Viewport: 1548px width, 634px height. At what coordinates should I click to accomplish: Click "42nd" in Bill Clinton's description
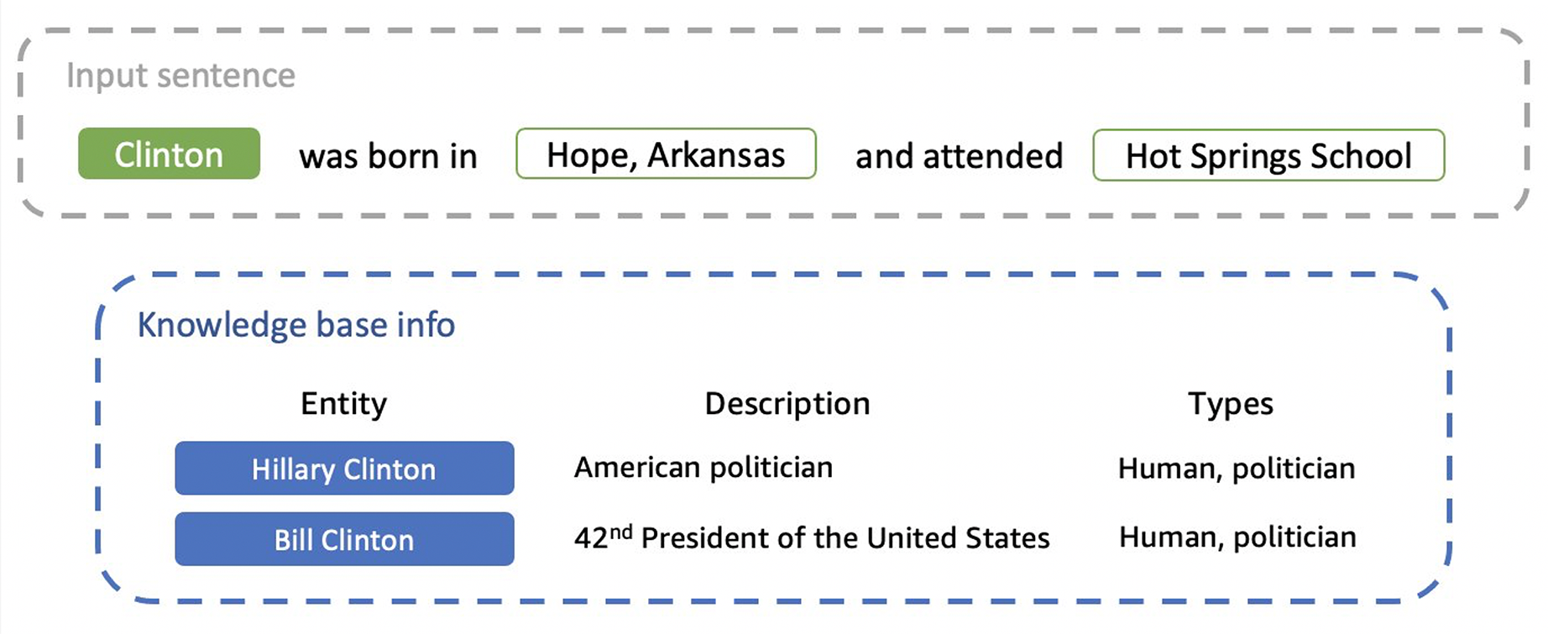click(x=602, y=537)
